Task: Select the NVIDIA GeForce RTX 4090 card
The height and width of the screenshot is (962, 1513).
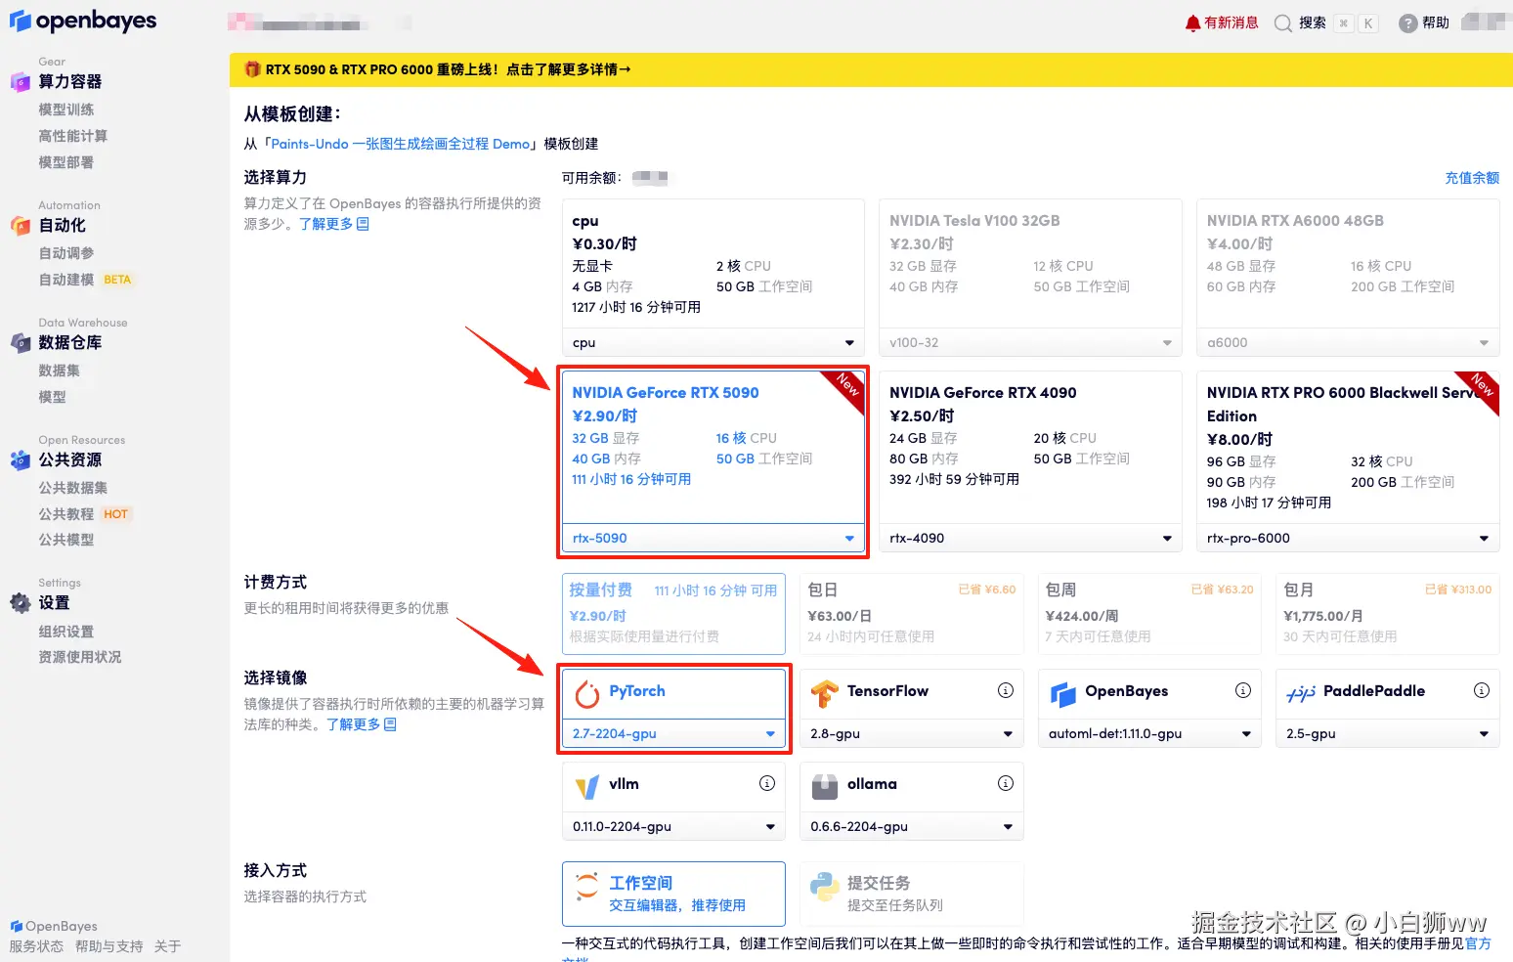Action: click(1030, 448)
